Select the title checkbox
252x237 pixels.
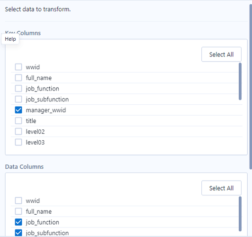[x=18, y=121]
